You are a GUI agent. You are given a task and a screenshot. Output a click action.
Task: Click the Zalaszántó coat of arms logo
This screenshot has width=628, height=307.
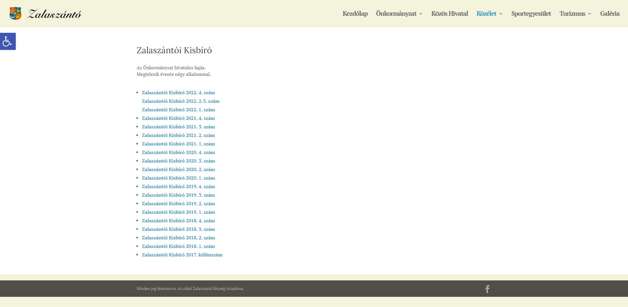pyautogui.click(x=15, y=13)
